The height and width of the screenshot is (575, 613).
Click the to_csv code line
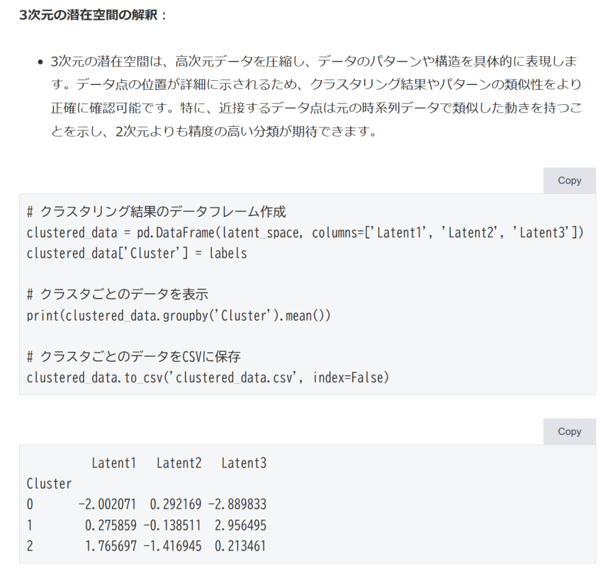tap(208, 378)
